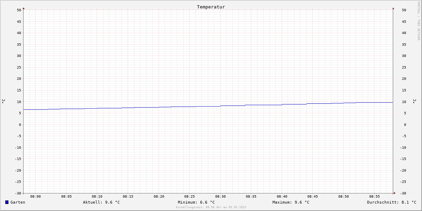
Task: Click the '-30' label on the left y-axis
Action: click(x=18, y=193)
